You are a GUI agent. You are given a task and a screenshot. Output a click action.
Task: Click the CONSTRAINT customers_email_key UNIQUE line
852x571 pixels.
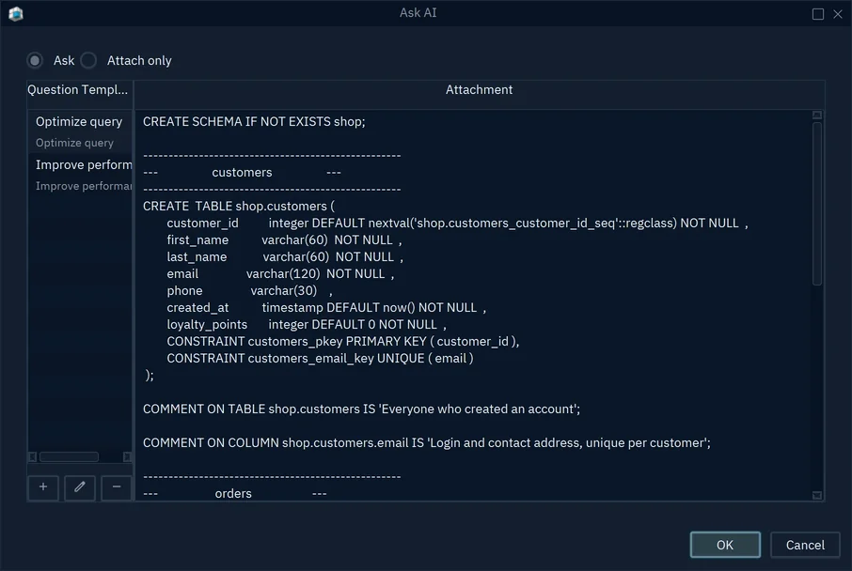(320, 358)
